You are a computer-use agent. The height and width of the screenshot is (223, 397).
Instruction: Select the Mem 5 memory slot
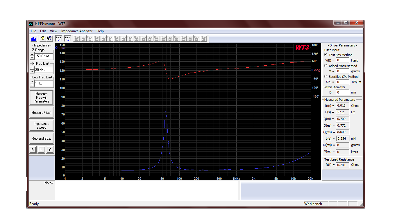103,38
